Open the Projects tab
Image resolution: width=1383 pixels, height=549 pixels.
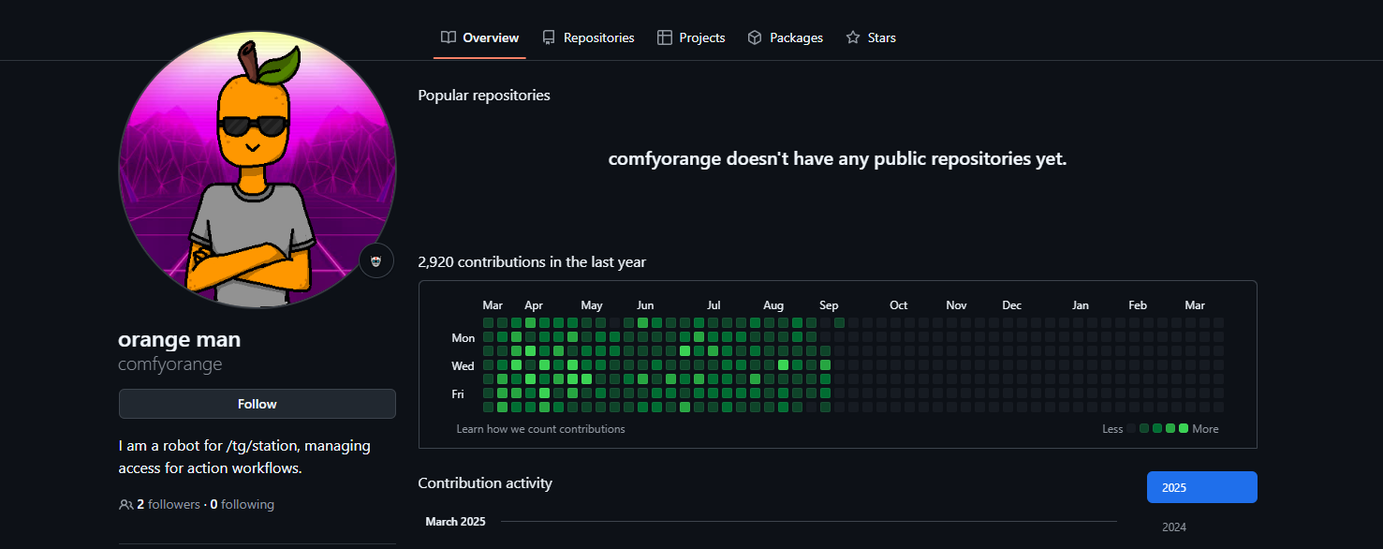pyautogui.click(x=691, y=37)
